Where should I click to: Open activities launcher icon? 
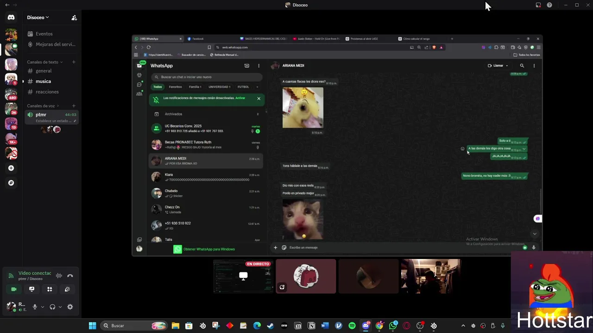(x=50, y=289)
